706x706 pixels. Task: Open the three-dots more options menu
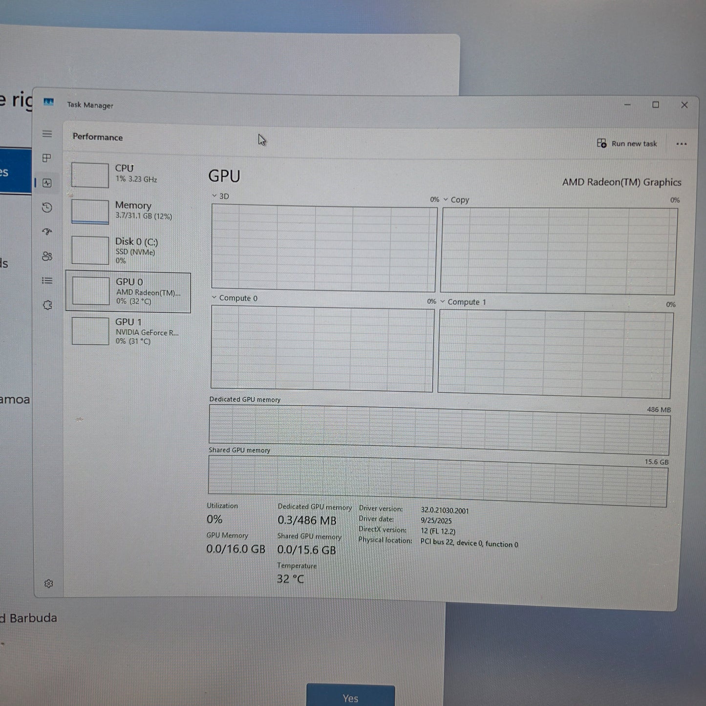[681, 144]
